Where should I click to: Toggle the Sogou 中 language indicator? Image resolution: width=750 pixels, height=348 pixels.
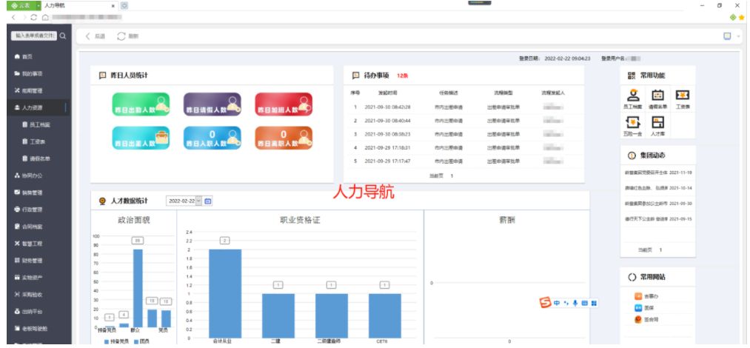557,303
